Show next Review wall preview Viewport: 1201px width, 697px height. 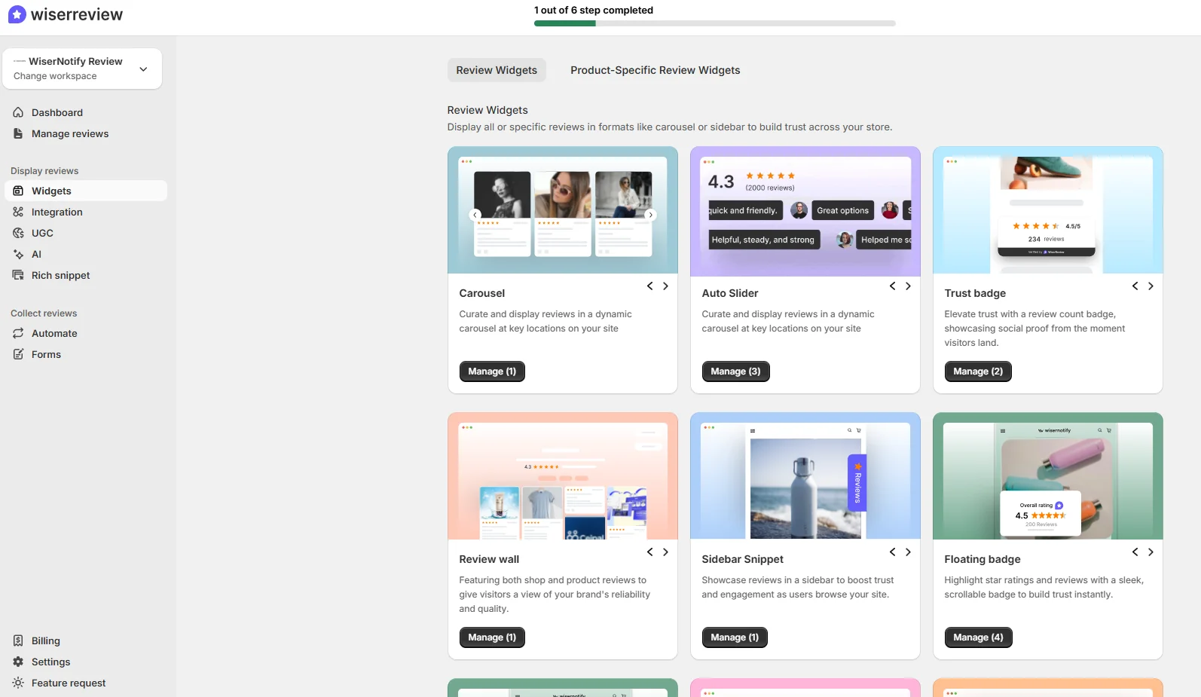click(x=665, y=552)
